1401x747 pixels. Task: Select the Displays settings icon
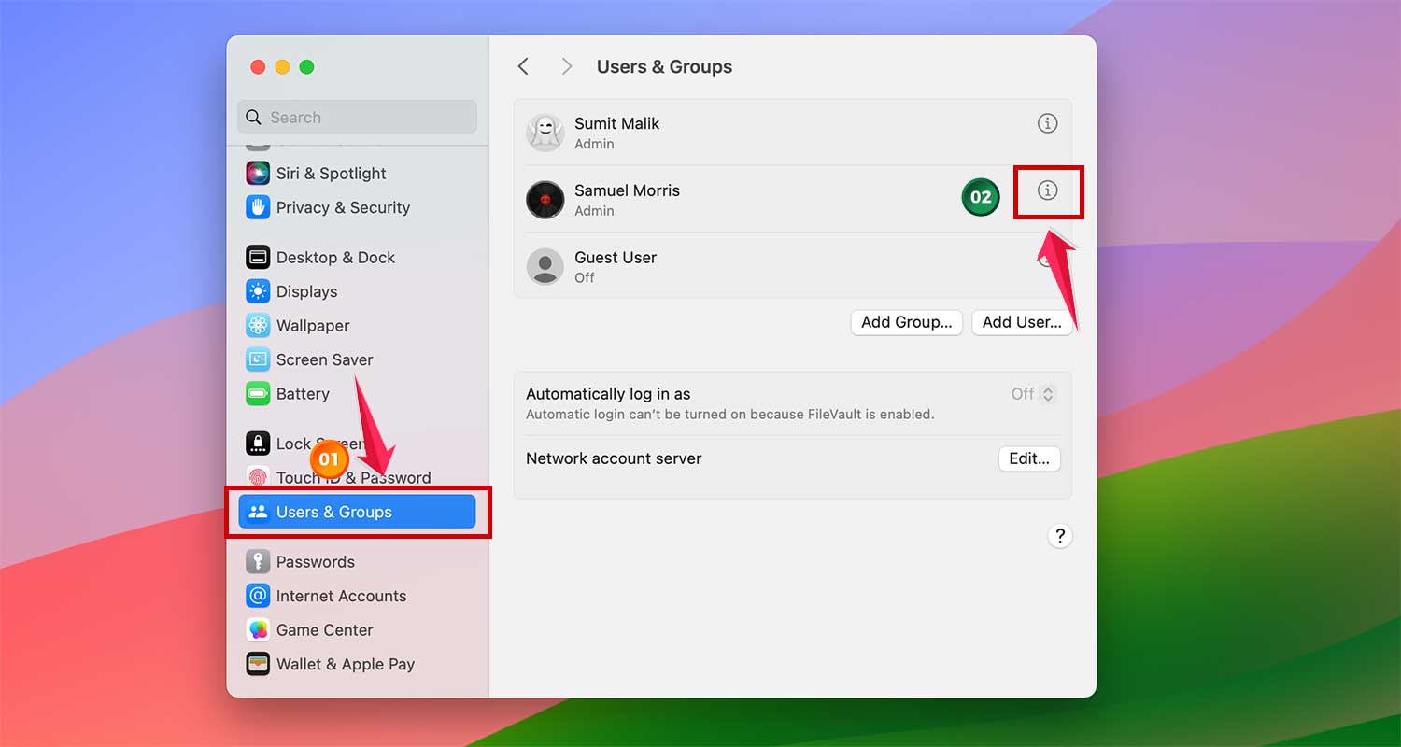pos(306,291)
